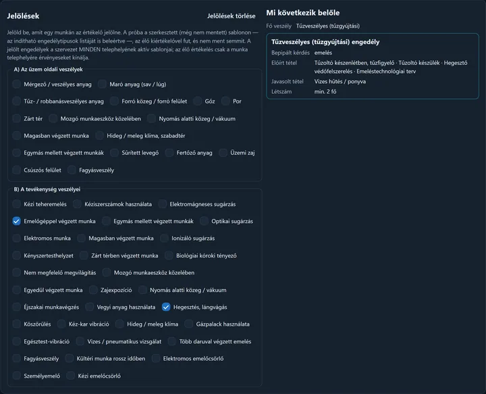Viewport: 486px width, 394px height.
Task: Check Mozgó munkaeszköz közelében in section B
Action: tap(107, 273)
